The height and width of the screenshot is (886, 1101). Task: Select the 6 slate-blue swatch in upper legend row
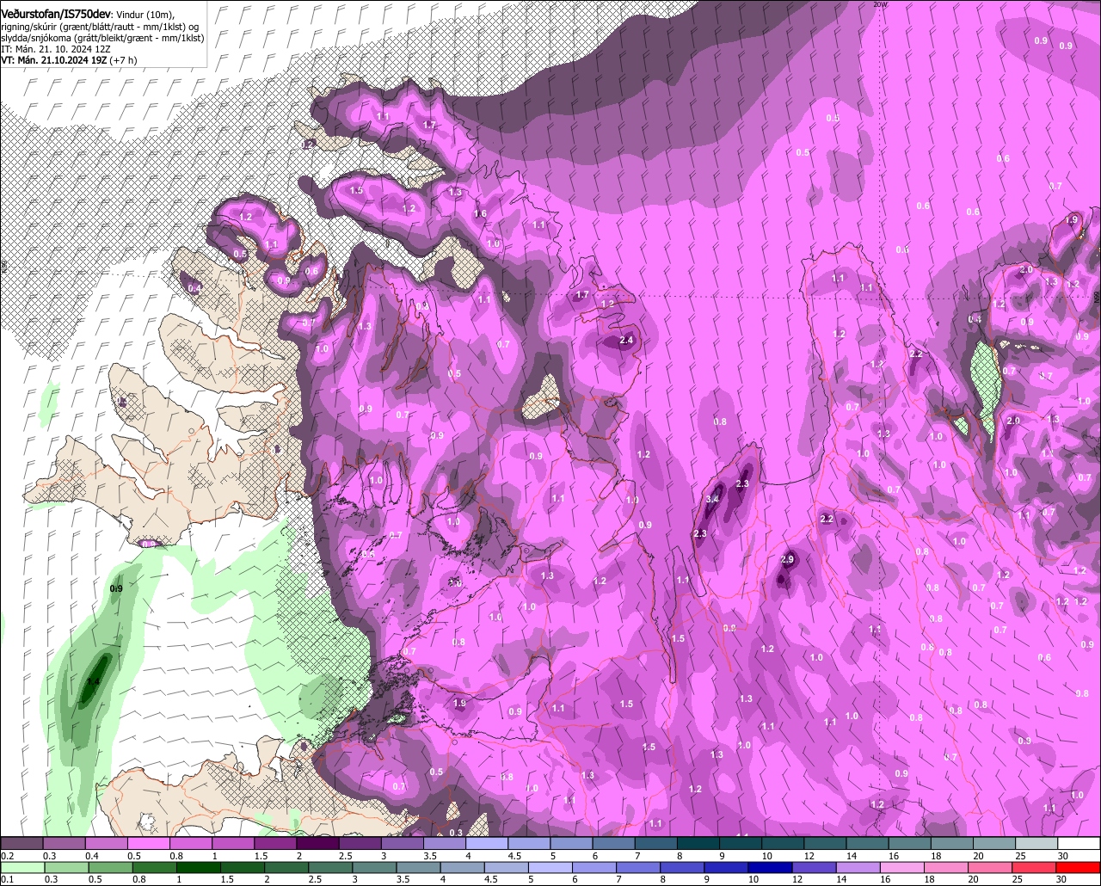click(x=614, y=844)
